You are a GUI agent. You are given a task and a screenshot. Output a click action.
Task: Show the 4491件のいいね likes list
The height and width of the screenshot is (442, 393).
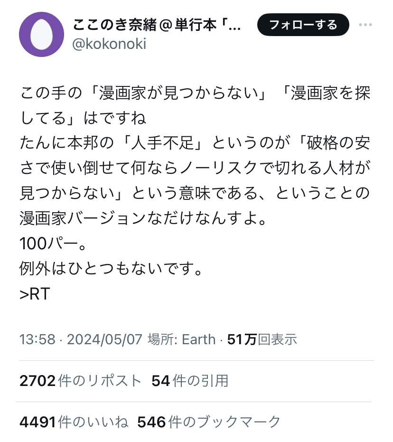pos(74,421)
